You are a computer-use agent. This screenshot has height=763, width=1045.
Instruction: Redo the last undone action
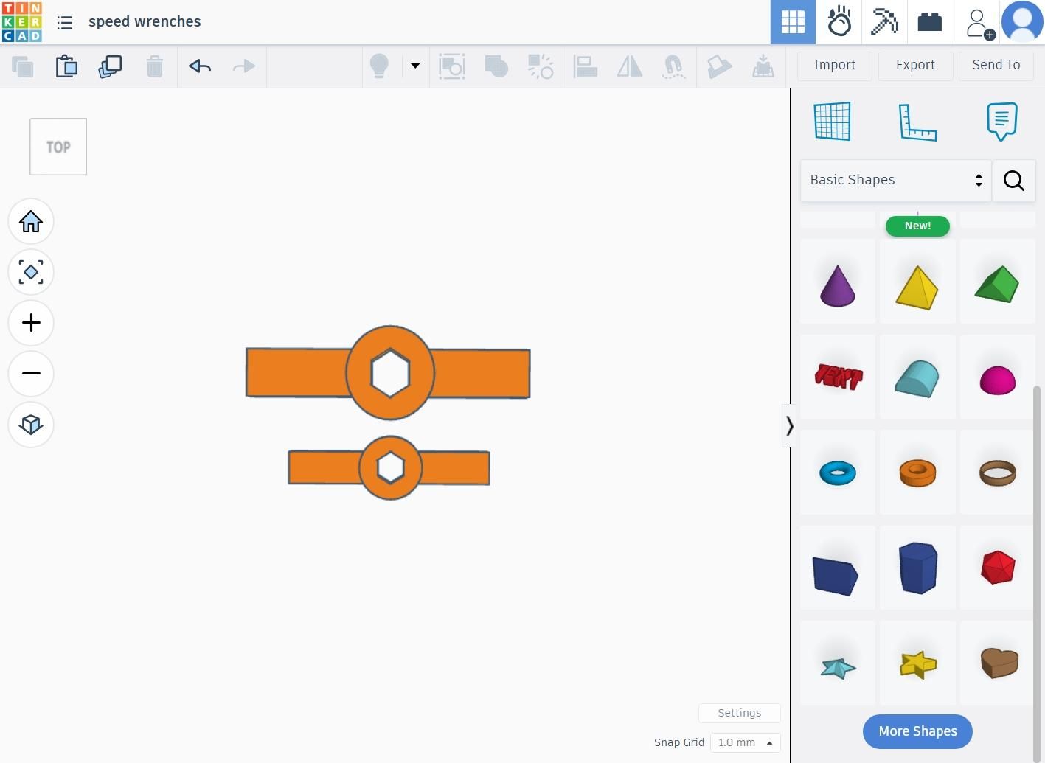pos(243,66)
